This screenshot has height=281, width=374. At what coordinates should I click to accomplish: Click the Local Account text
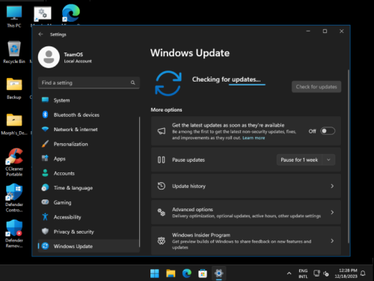78,61
